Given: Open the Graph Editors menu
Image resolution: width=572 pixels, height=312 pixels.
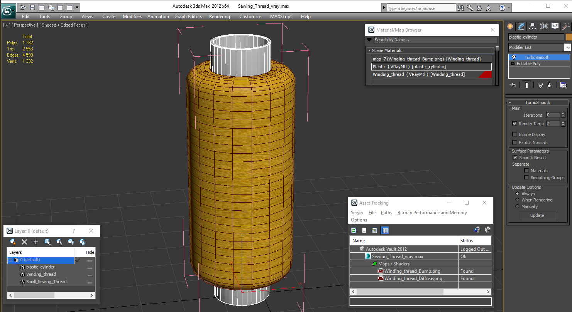Looking at the screenshot, I should [x=188, y=17].
